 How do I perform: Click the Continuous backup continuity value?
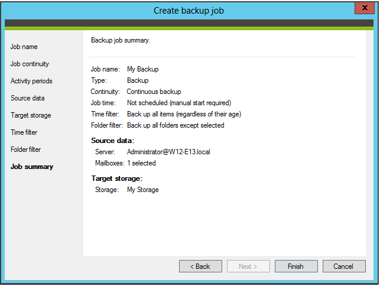[x=154, y=92]
